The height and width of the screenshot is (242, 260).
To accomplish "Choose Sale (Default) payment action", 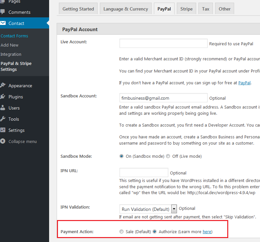I will (x=121, y=232).
